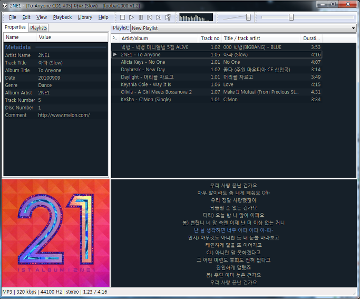Click the highlighted blue lyric line
360x299 pixels.
coord(233,230)
